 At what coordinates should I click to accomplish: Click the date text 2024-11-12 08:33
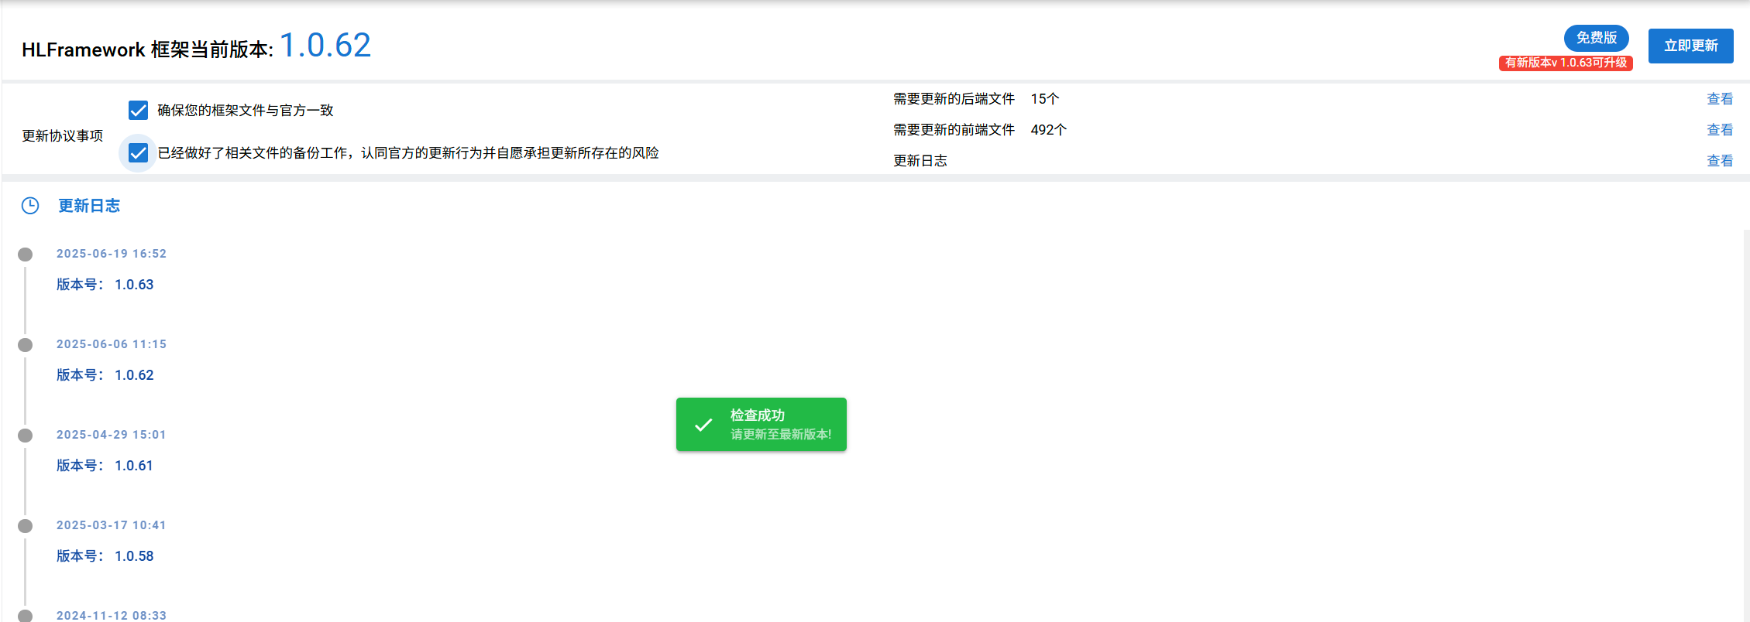112,616
